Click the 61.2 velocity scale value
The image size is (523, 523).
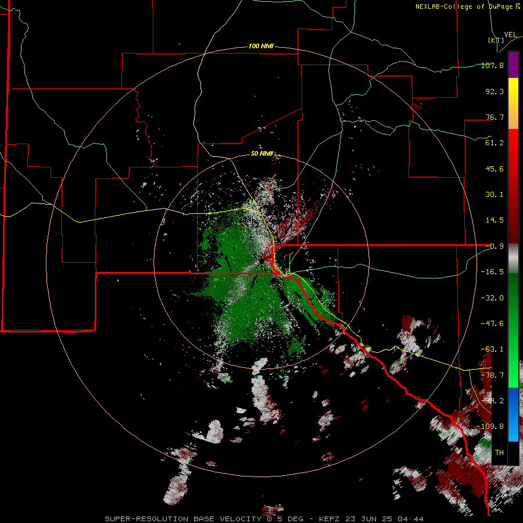(495, 143)
